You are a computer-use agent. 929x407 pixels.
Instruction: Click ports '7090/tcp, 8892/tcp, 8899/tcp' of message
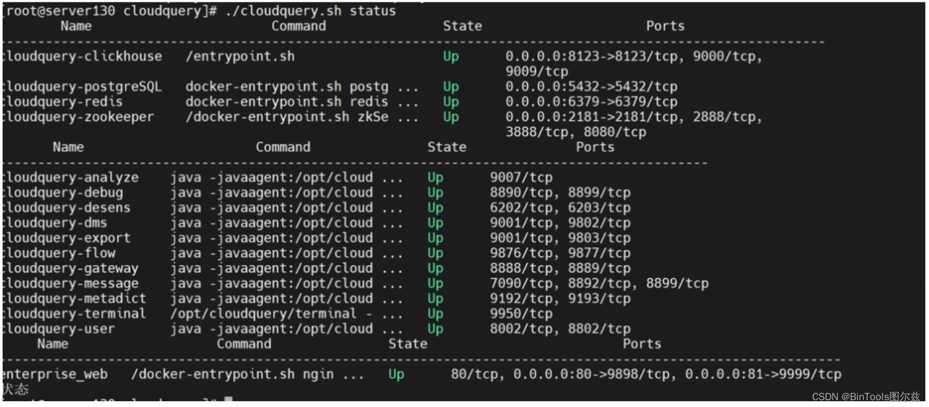coord(599,284)
